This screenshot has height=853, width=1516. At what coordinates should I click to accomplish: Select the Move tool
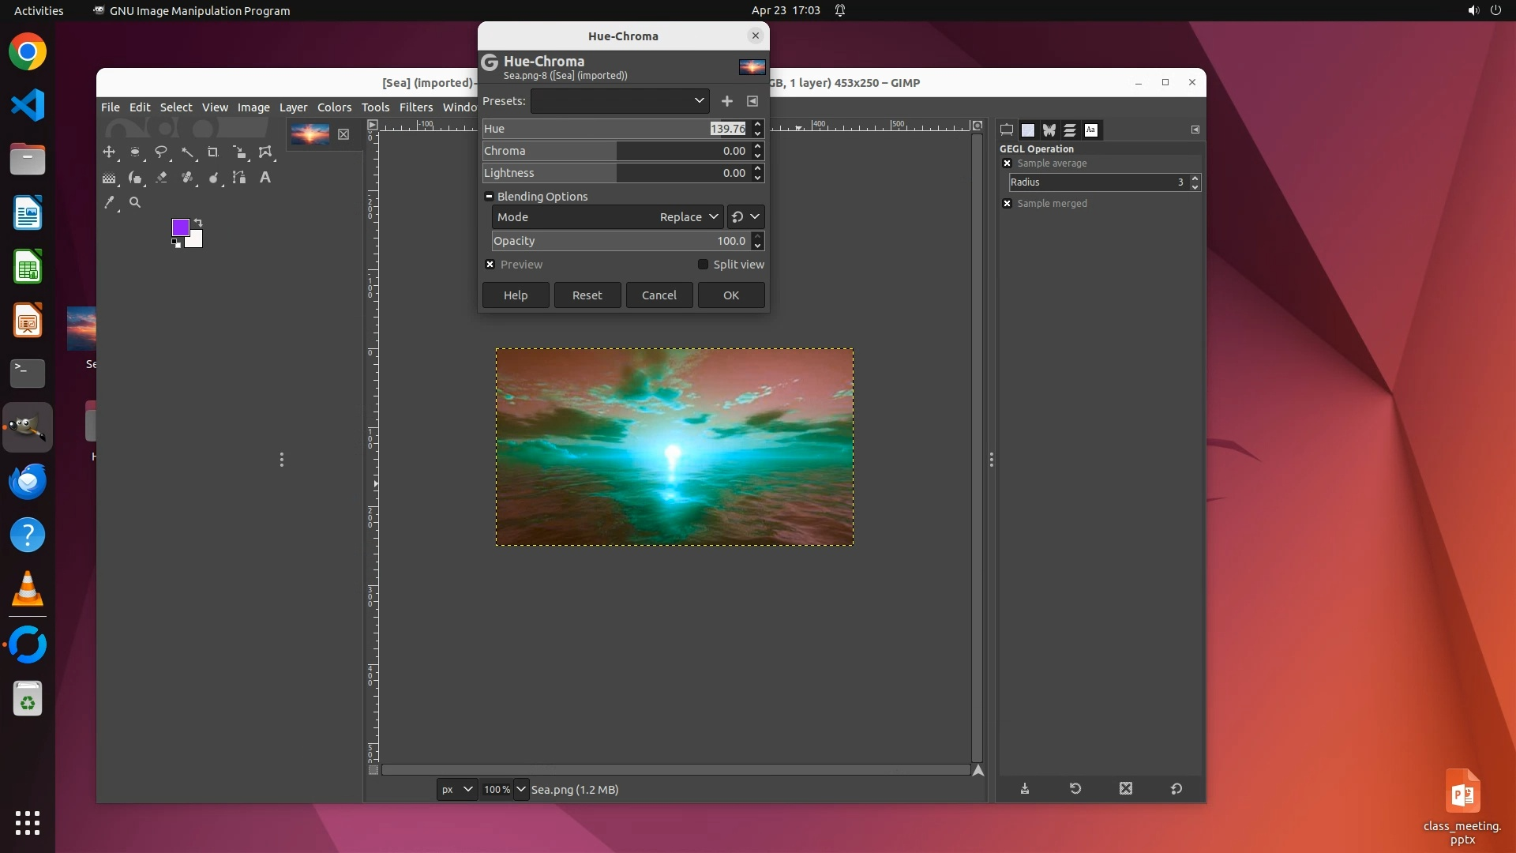[x=109, y=152]
